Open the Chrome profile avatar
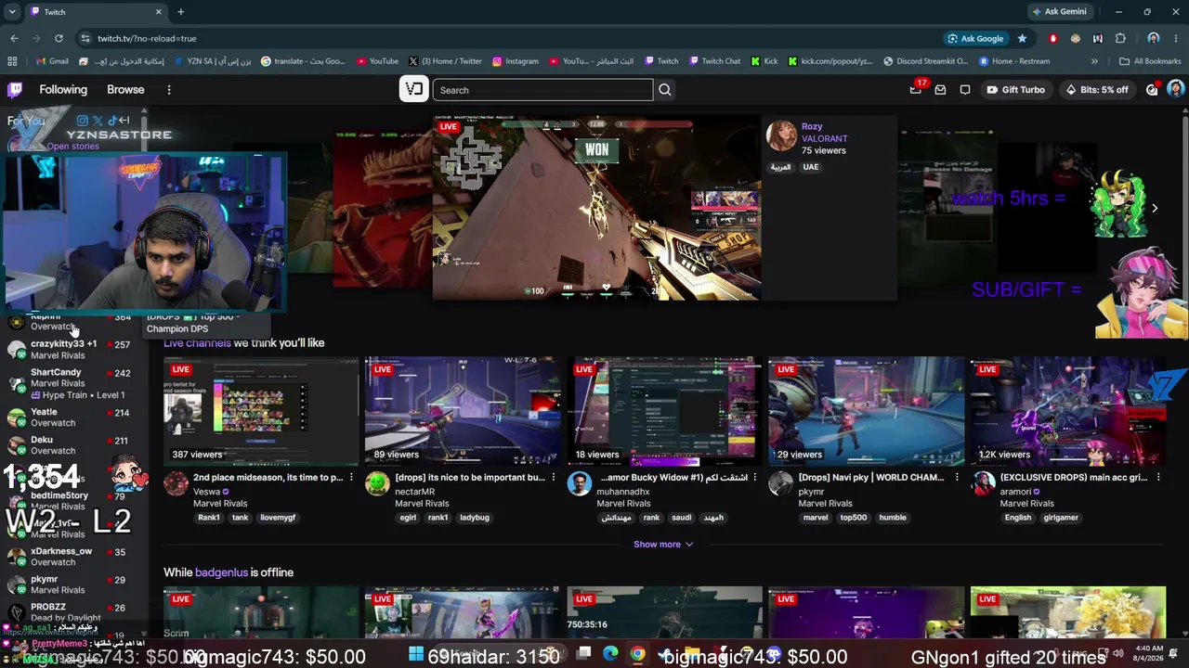 pos(1153,38)
